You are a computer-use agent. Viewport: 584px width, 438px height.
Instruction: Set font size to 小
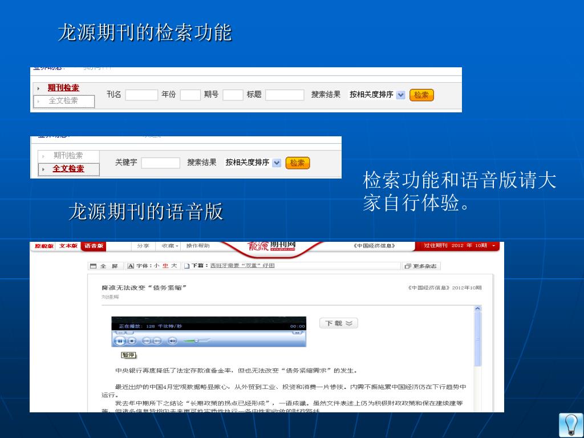coord(156,266)
